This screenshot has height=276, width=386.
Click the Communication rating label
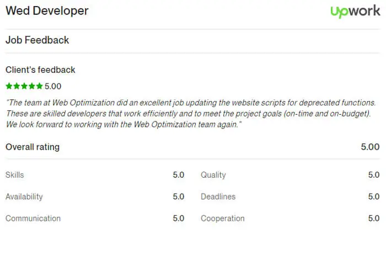pos(33,219)
